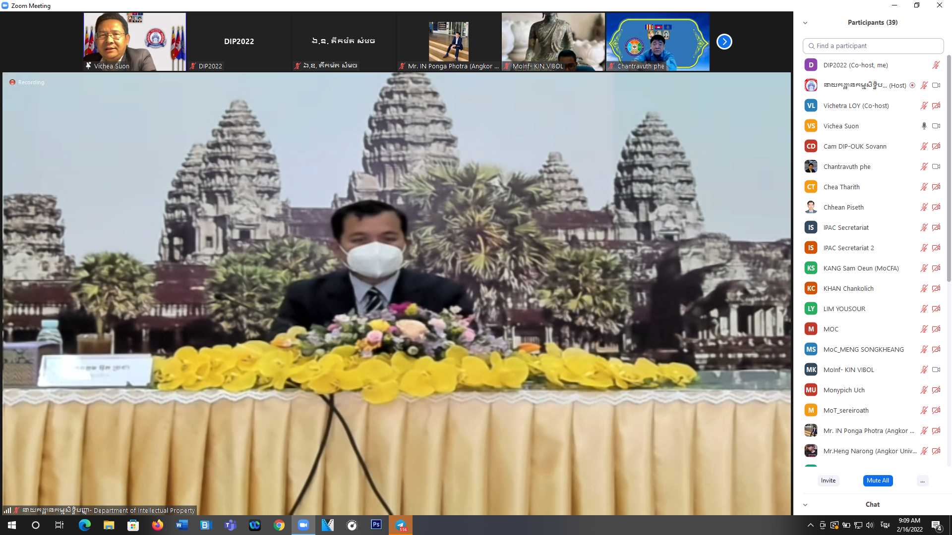Select MoInf- KIN VIBOL thumbnail
This screenshot has height=535, width=952.
pos(553,42)
